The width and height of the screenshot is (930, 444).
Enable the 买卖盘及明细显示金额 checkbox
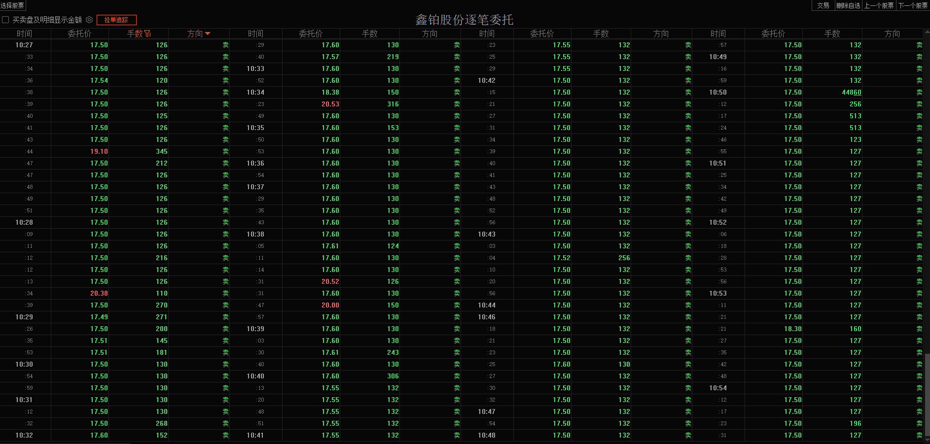(5, 20)
